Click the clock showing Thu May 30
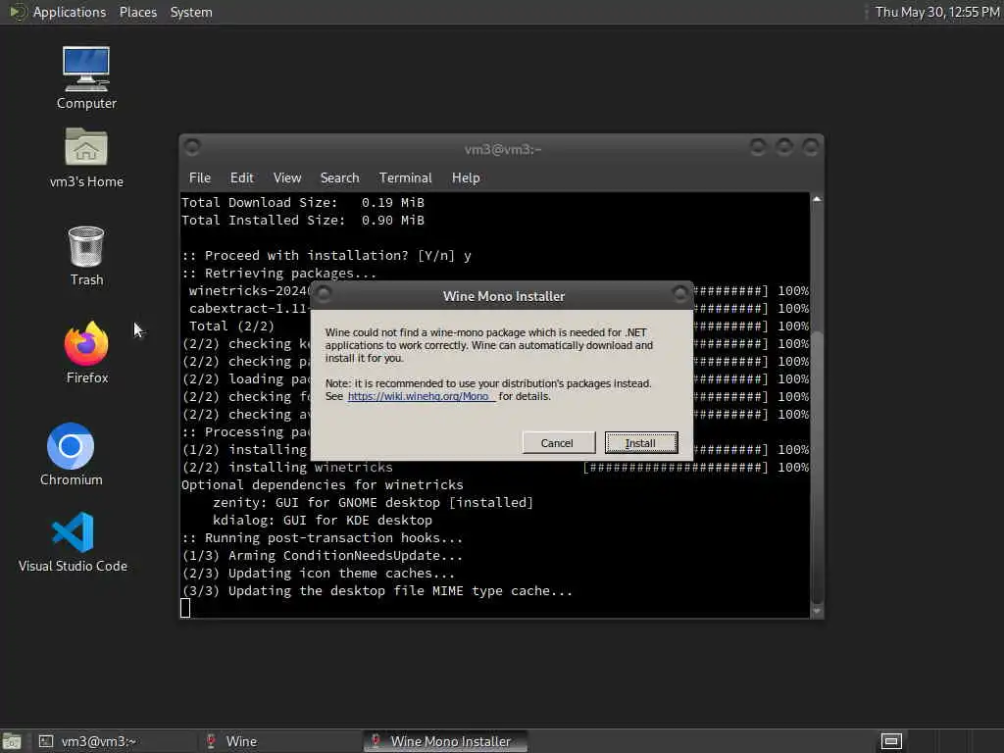The width and height of the screenshot is (1004, 753). pyautogui.click(x=937, y=12)
